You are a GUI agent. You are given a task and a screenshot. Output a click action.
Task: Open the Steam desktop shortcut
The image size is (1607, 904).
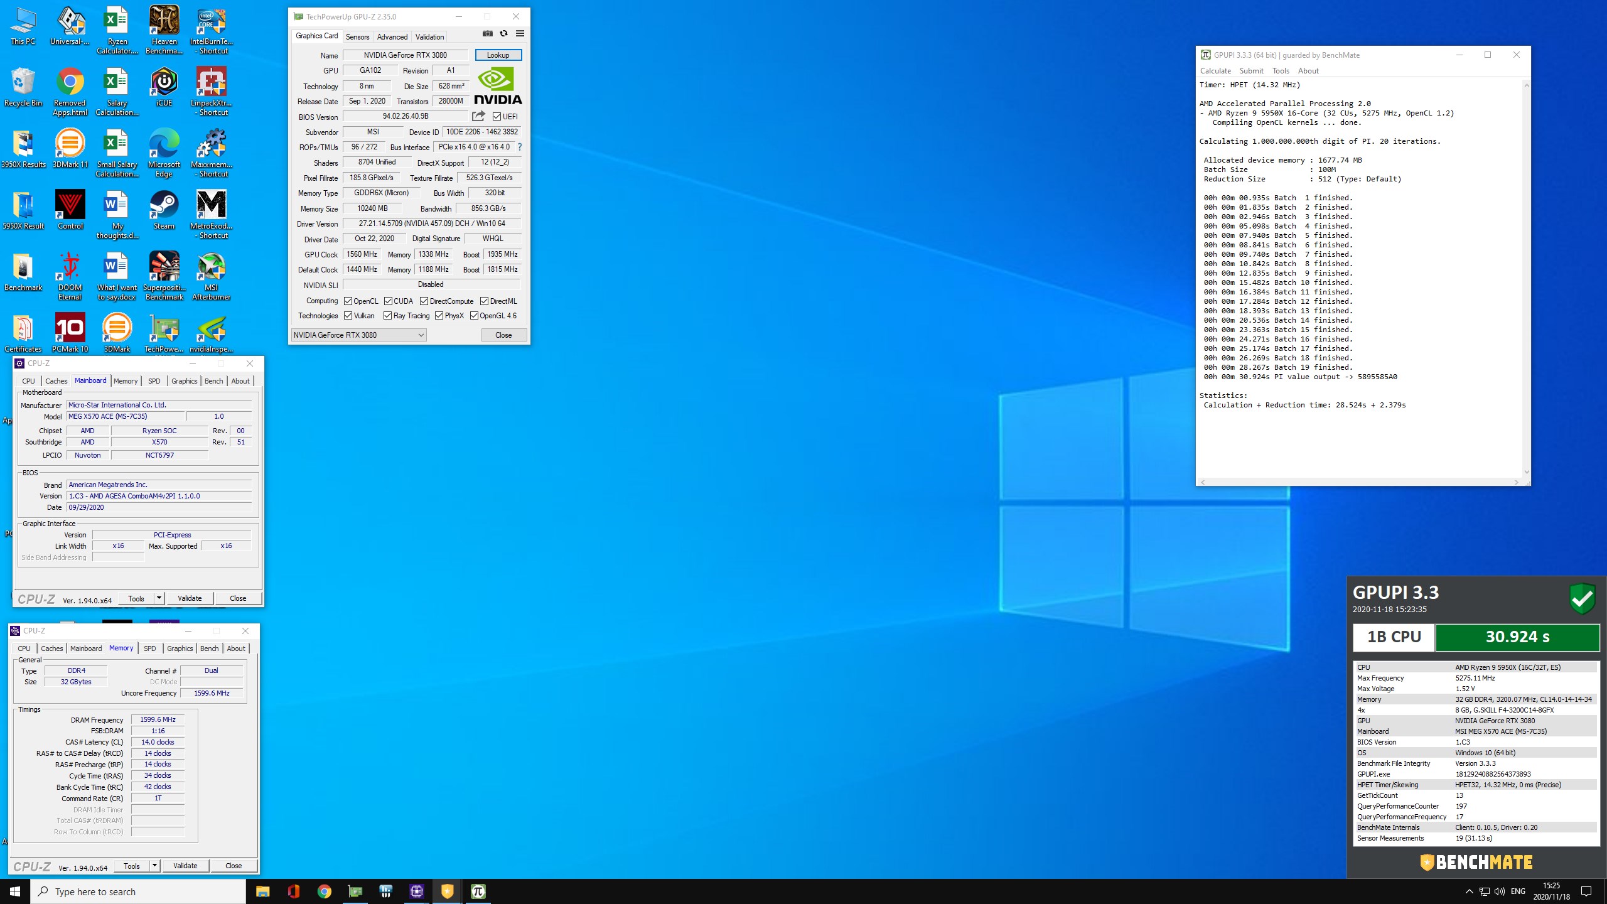point(164,209)
